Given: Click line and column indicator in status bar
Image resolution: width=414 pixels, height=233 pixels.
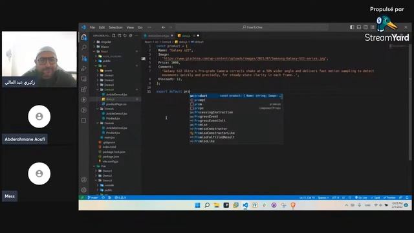Looking at the screenshot, I should coord(307,197).
